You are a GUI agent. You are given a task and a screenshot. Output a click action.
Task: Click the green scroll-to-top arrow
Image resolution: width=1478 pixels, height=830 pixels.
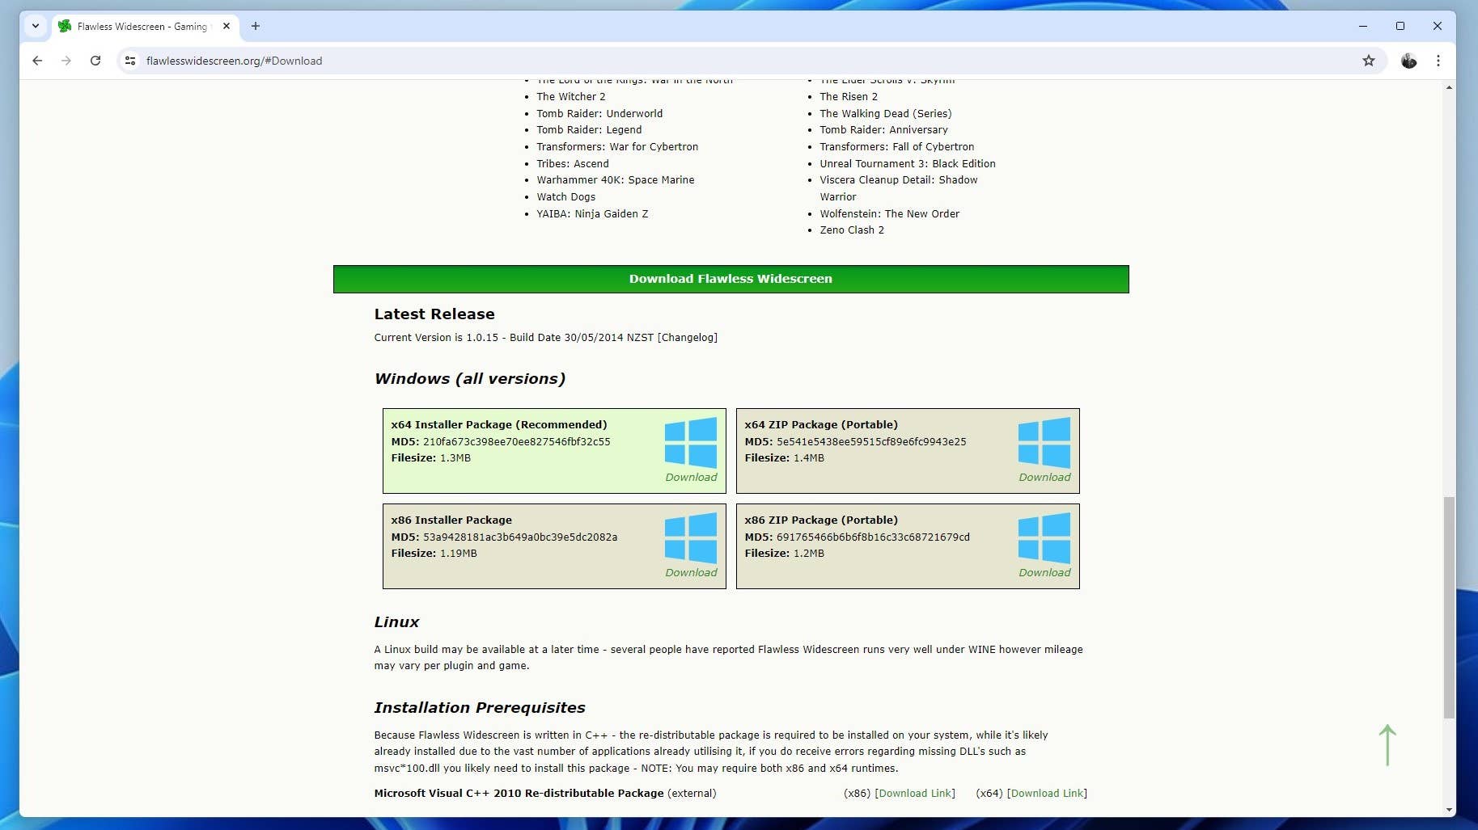(x=1387, y=744)
